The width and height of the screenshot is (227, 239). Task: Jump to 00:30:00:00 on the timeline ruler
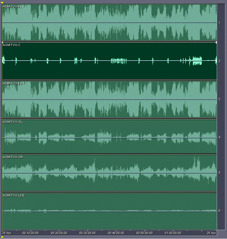click(87, 233)
